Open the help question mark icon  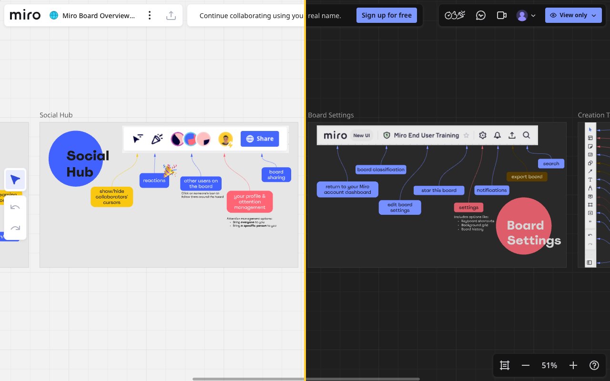594,365
